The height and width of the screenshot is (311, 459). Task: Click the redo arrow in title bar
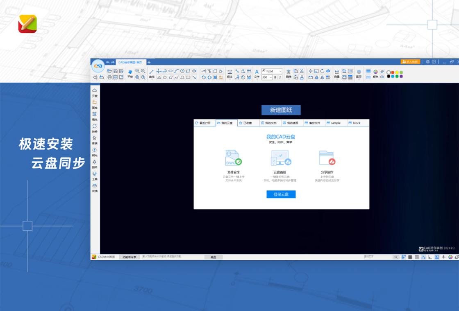tap(113, 62)
